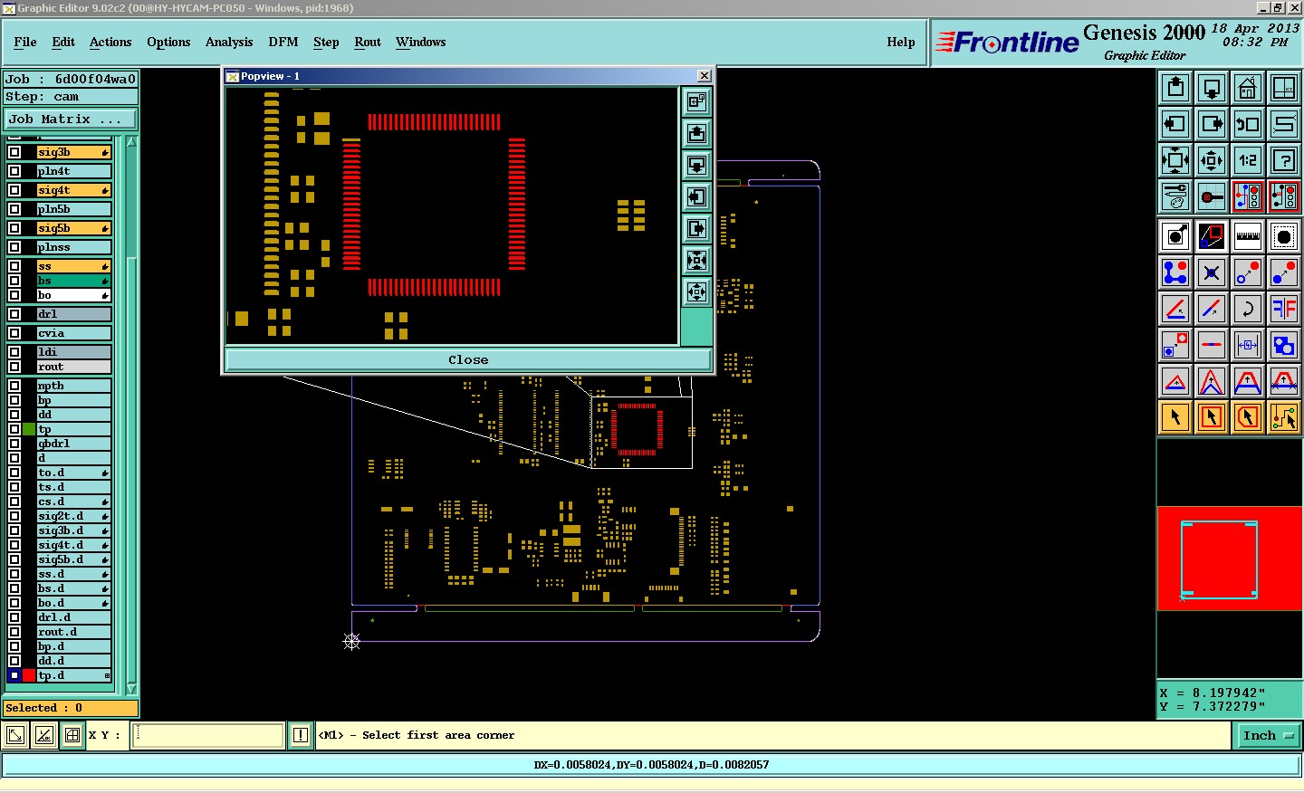
Task: Open the Rout menu
Action: tap(368, 42)
